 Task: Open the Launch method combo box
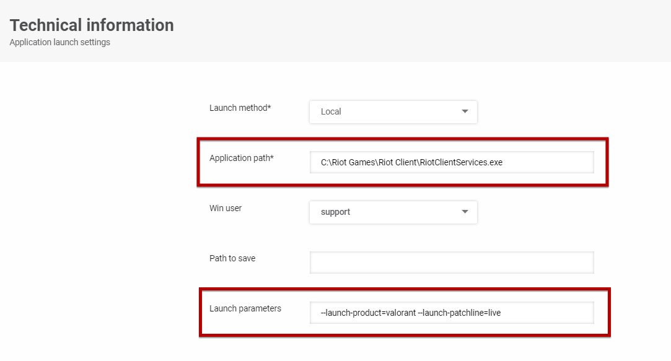(393, 111)
